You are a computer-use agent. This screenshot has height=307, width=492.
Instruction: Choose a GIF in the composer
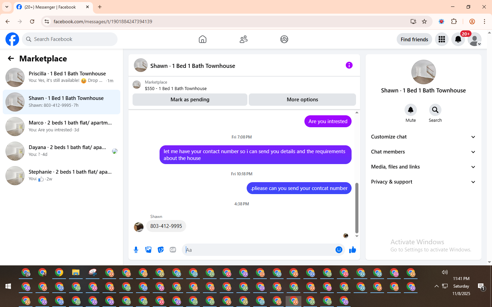click(173, 250)
